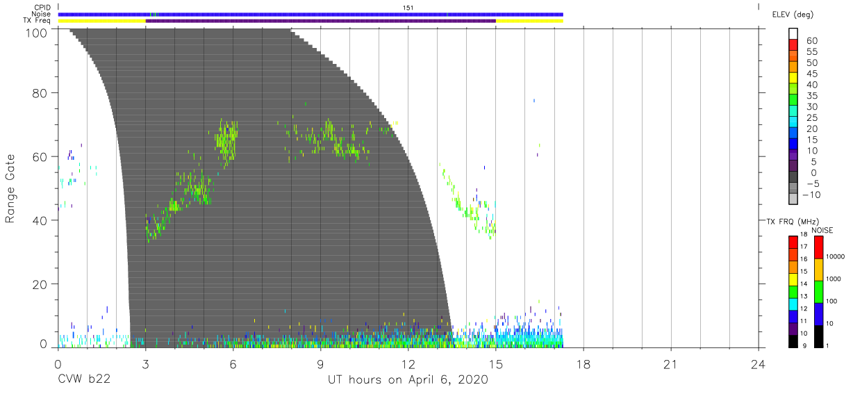Image resolution: width=853 pixels, height=394 pixels.
Task: Select the black 9–10 MHz TX FRQ swatch
Action: coord(793,340)
